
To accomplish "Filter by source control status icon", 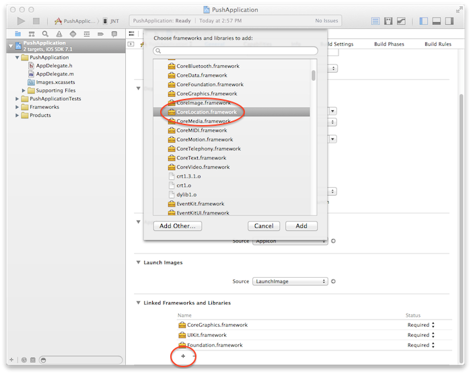I will click(x=33, y=360).
